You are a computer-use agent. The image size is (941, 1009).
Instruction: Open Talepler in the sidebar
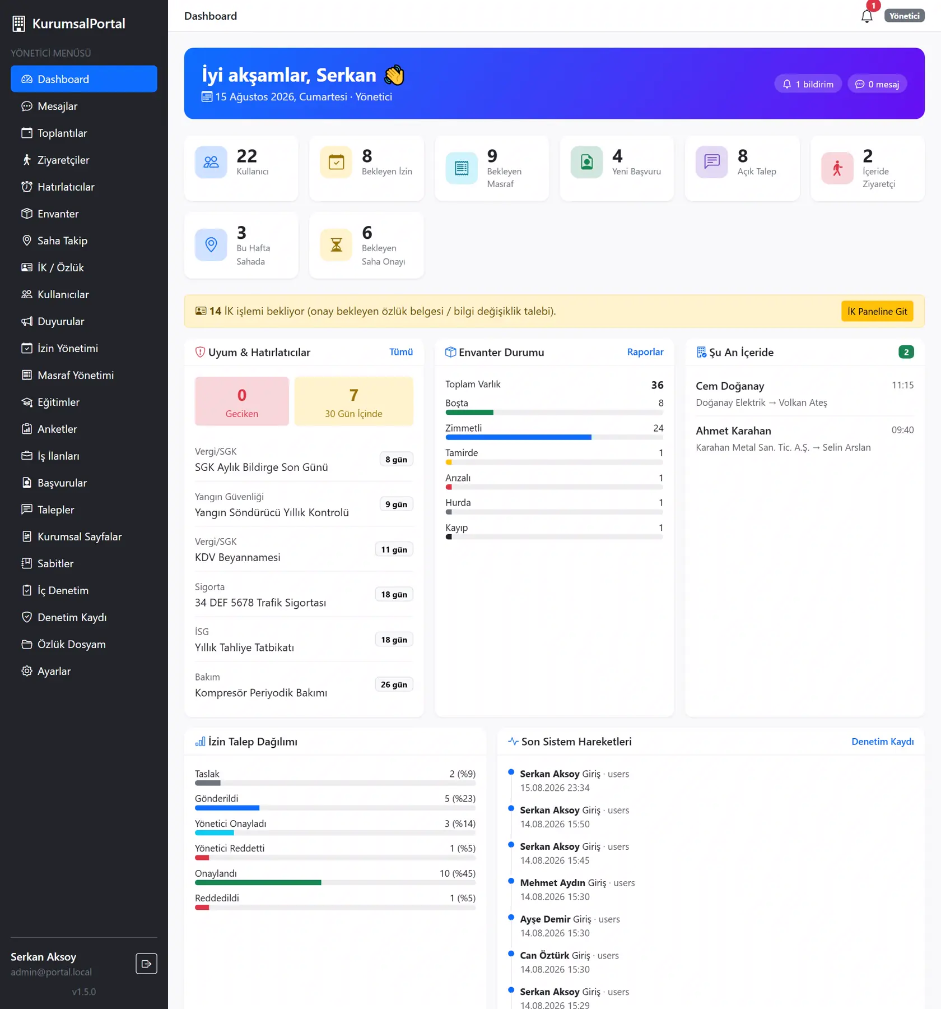point(84,510)
